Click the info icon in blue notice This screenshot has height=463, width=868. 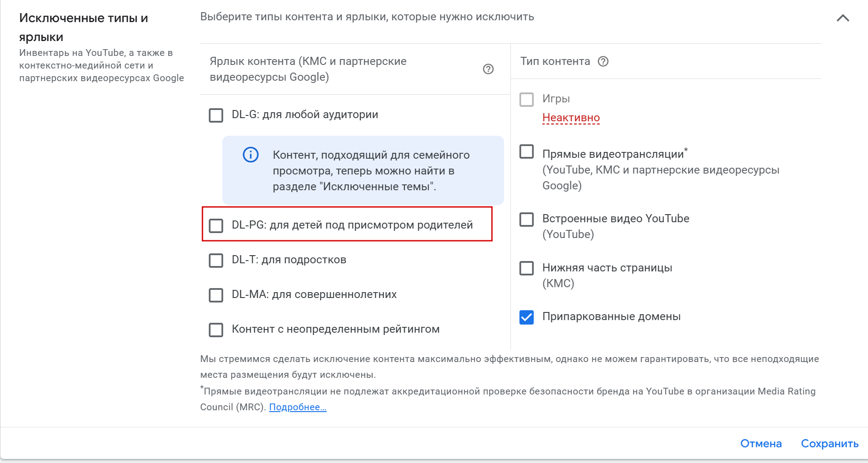click(251, 155)
